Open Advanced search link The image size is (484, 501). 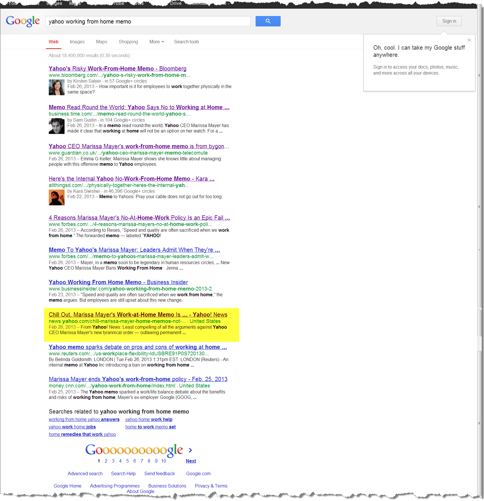tap(85, 473)
